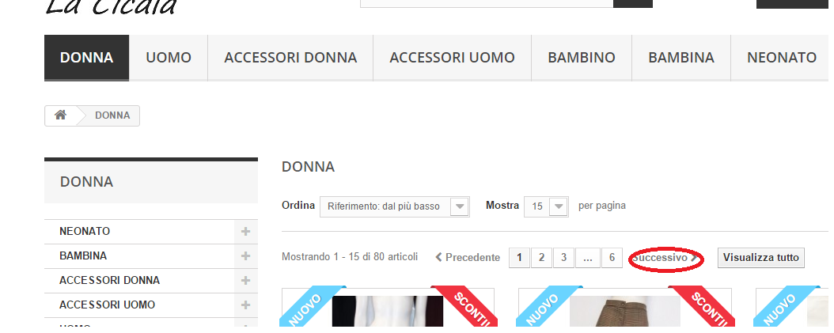Expand BAMBINA category with plus icon

(x=246, y=255)
